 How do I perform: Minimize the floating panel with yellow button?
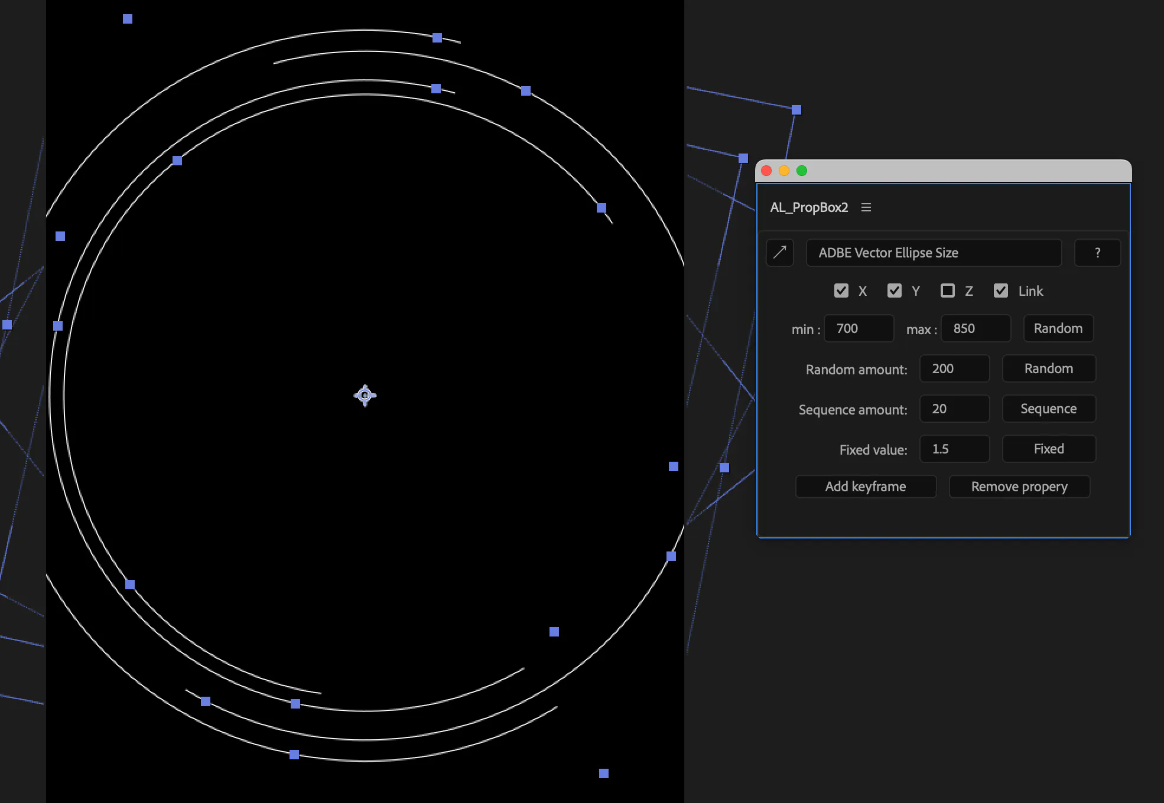(784, 171)
